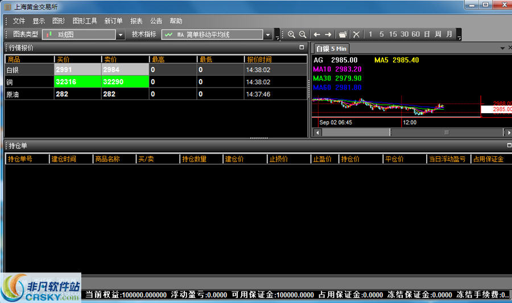Click the 当日浮动盈亏 column header
The width and height of the screenshot is (512, 303).
(x=448, y=159)
